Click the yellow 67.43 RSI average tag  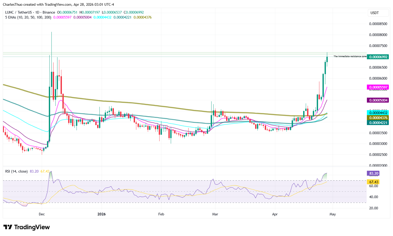coord(374,182)
